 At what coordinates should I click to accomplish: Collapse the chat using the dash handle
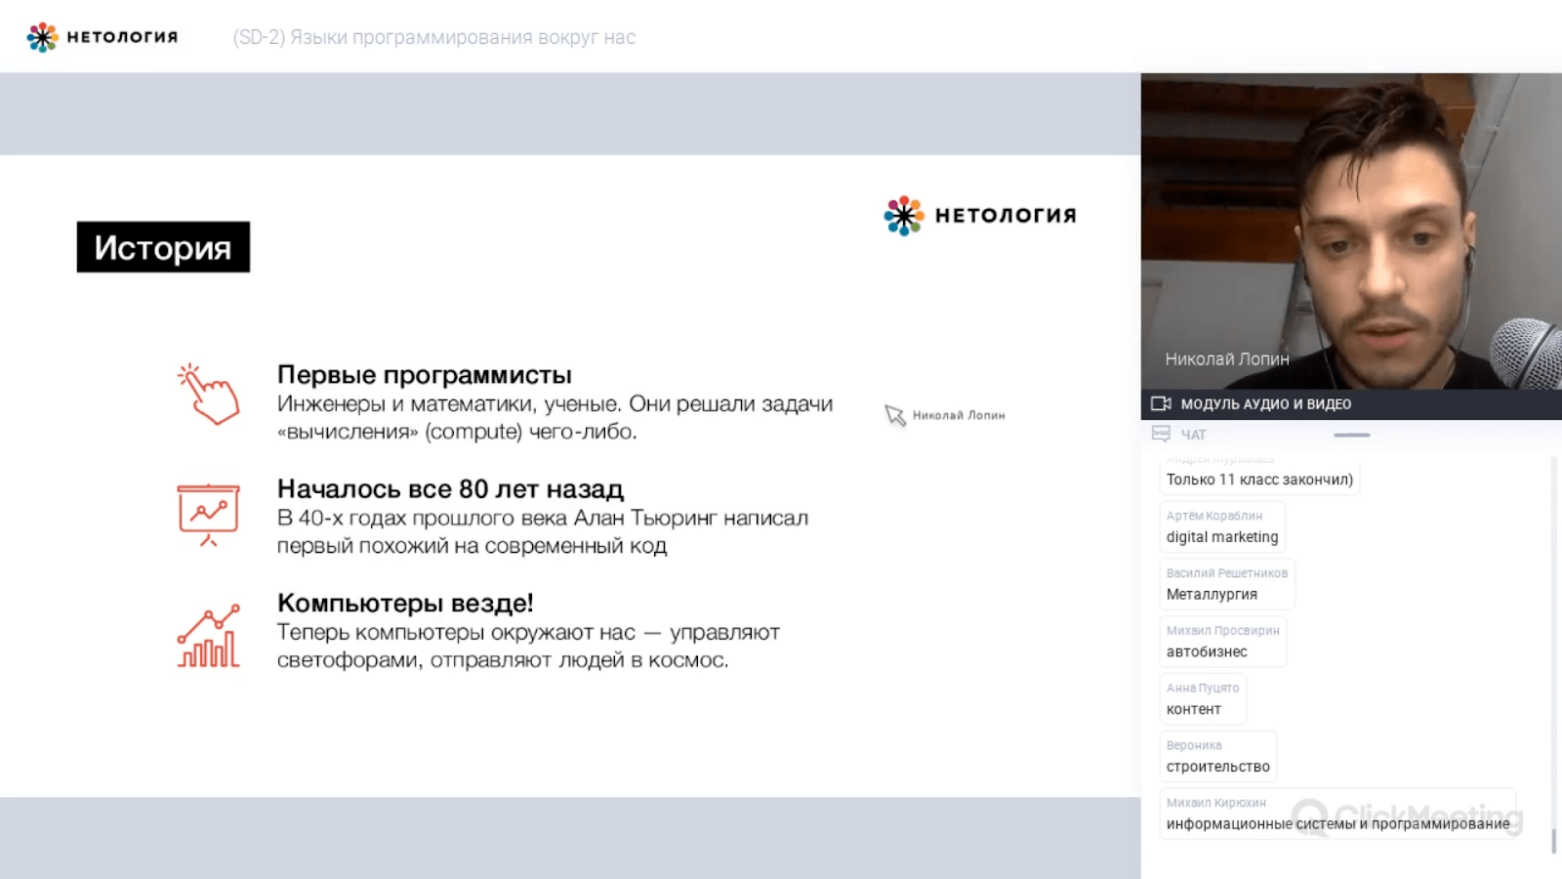pos(1352,434)
